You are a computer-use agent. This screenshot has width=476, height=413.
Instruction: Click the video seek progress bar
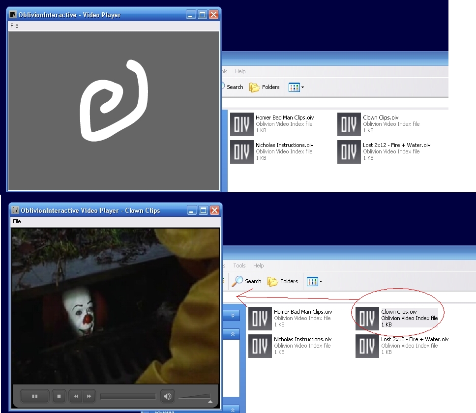point(128,396)
